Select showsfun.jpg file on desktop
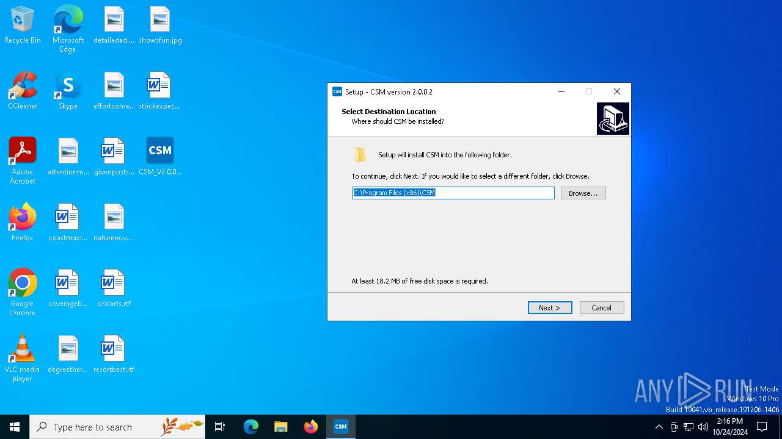This screenshot has height=439, width=782. (160, 26)
